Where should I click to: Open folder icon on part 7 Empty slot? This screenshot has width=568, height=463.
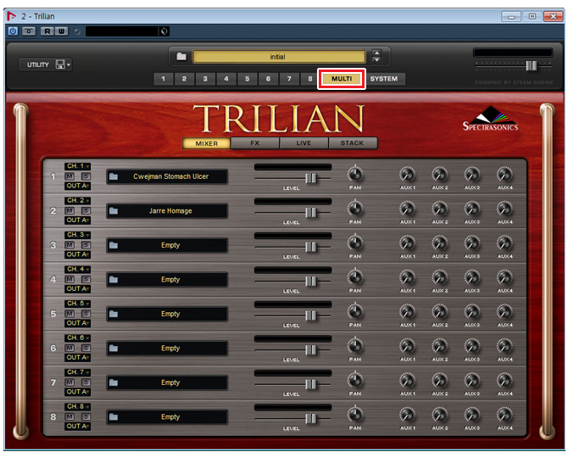114,382
